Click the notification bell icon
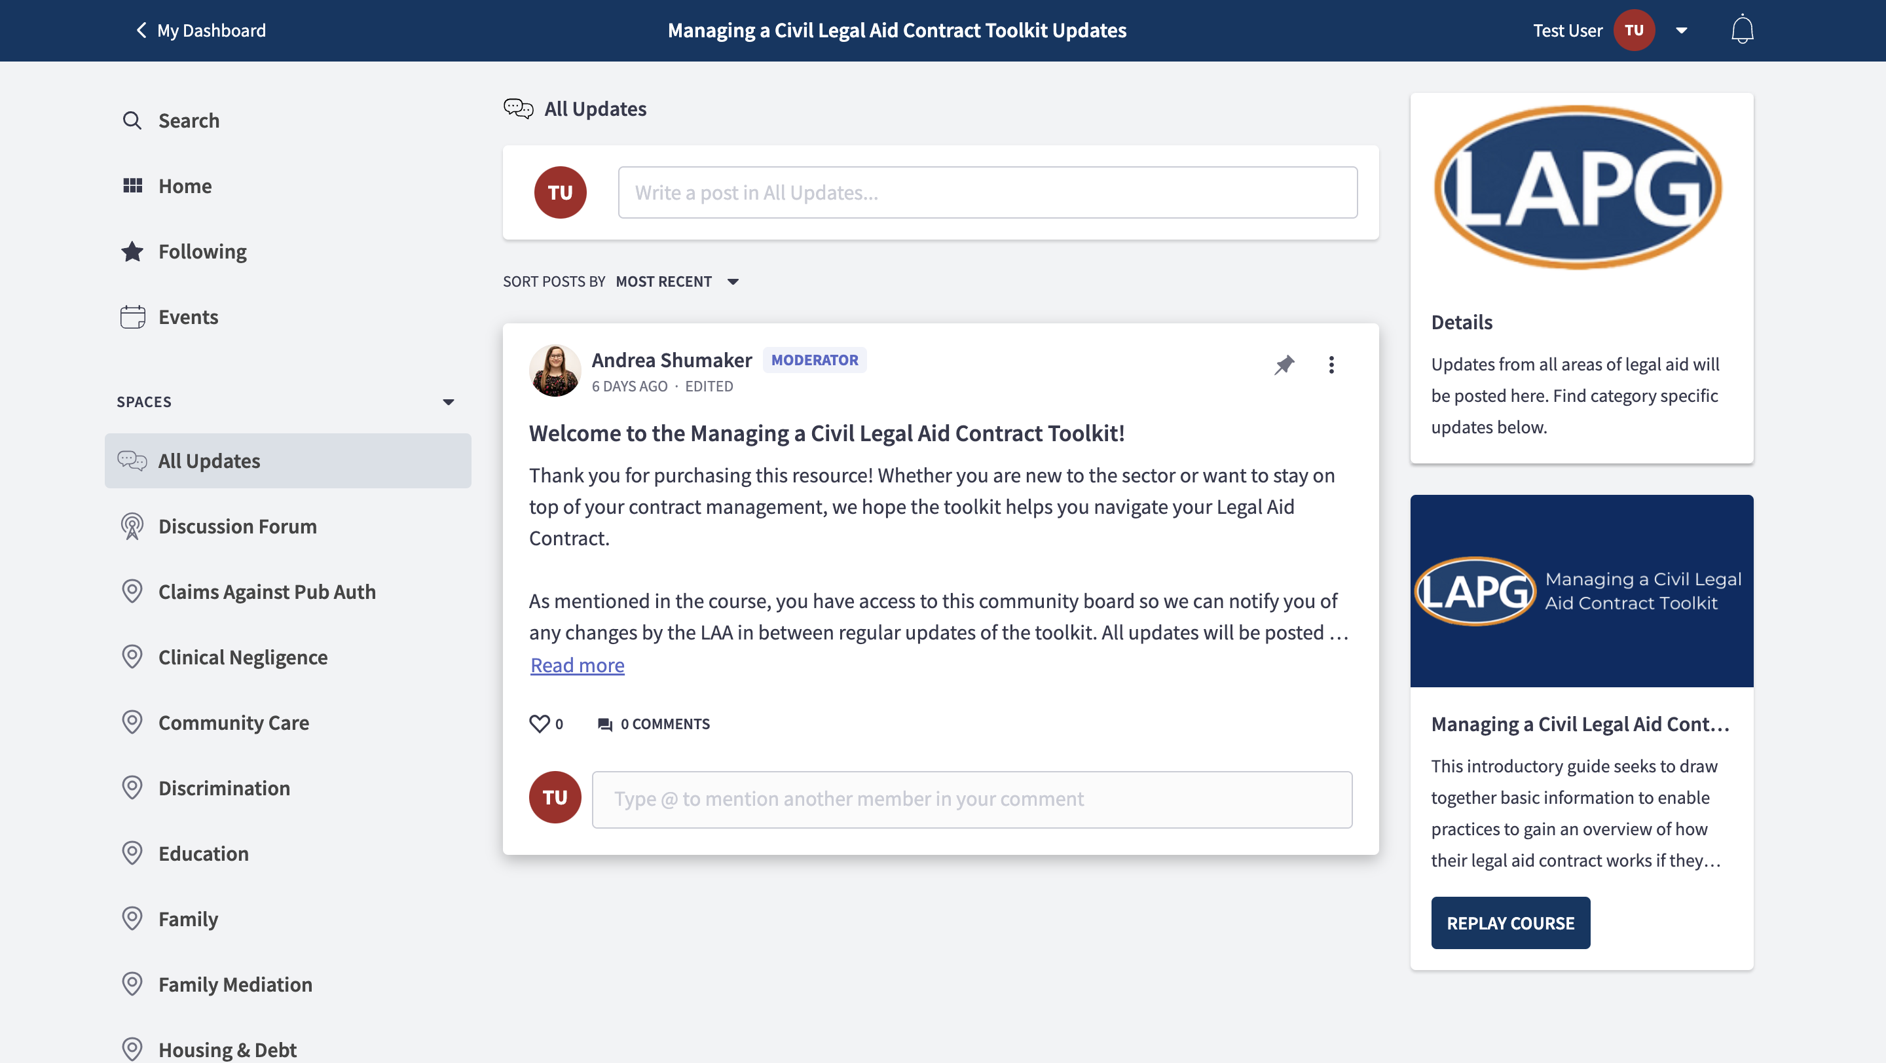The height and width of the screenshot is (1063, 1886). pyautogui.click(x=1742, y=30)
